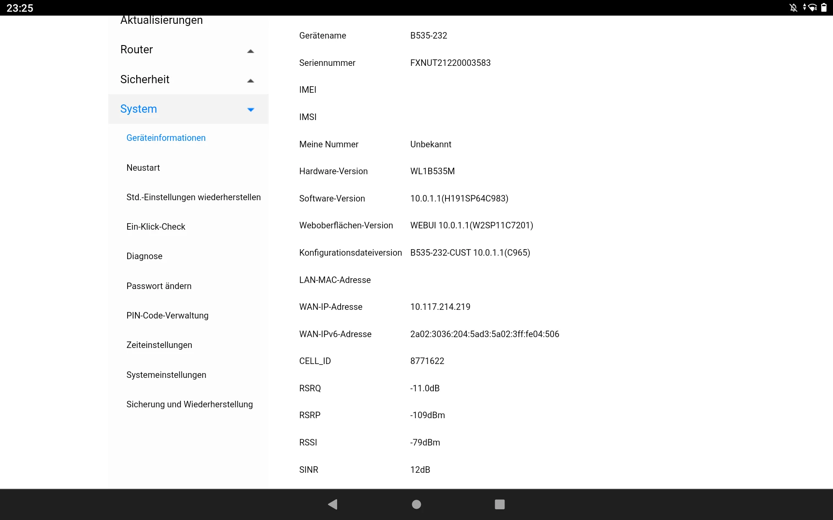
Task: Tap the battery status icon
Action: (x=824, y=8)
